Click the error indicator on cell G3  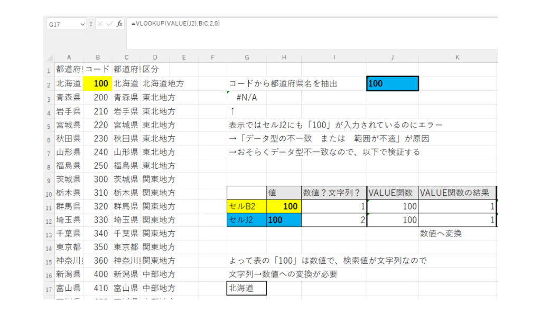[x=229, y=93]
